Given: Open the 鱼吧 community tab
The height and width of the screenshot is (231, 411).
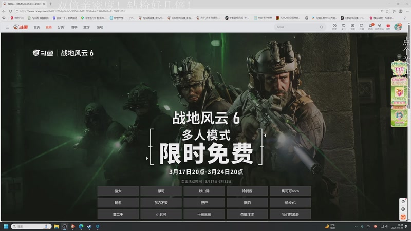Looking at the screenshot, I should (100, 27).
